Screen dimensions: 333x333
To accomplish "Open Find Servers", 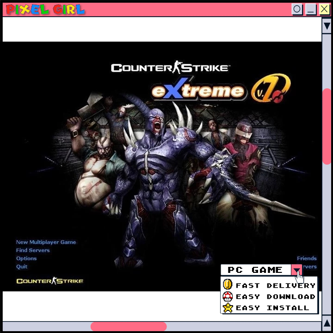I will tap(33, 250).
